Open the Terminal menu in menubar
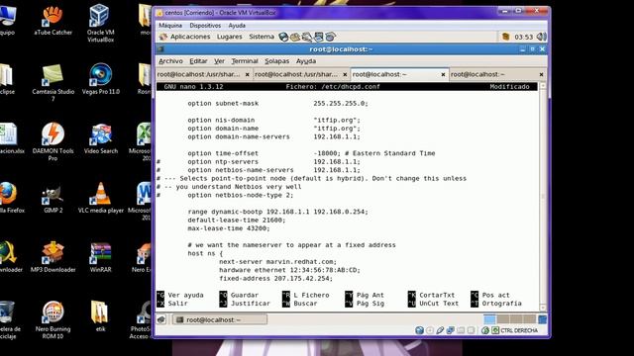 click(x=245, y=61)
